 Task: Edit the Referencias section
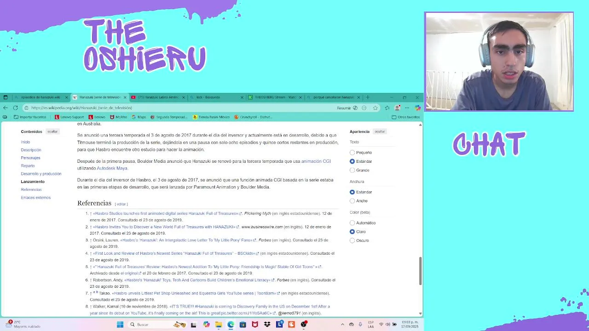121,204
